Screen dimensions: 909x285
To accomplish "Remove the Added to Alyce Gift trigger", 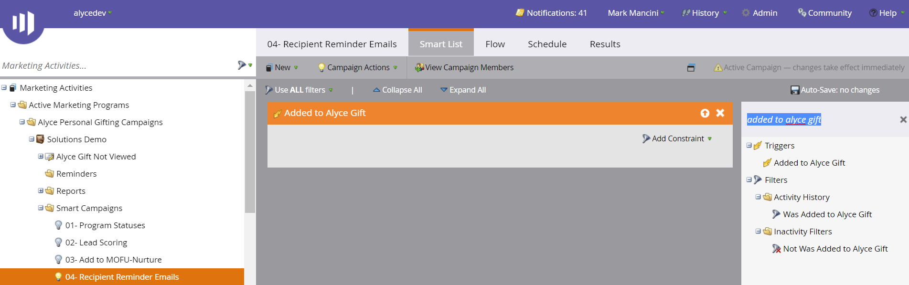I will coord(720,113).
